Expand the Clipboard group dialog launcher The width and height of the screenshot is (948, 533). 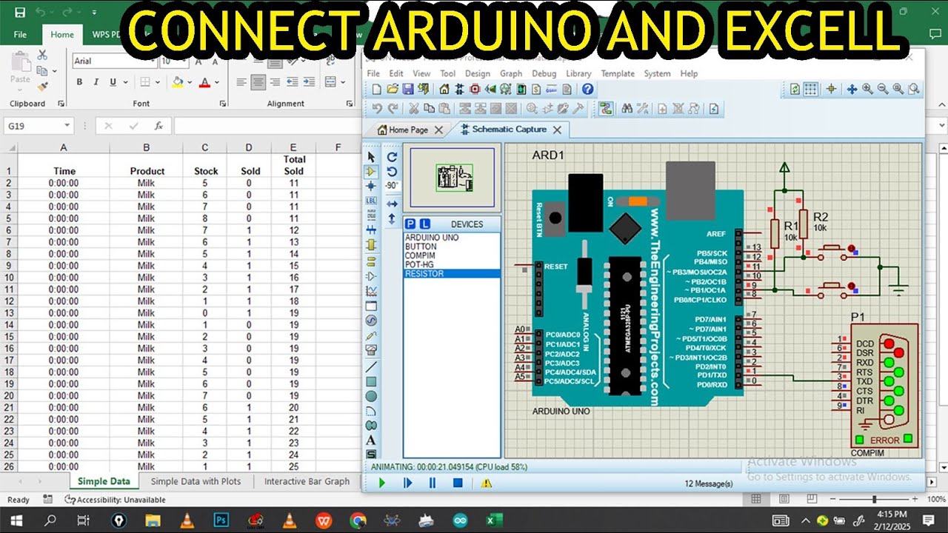pos(61,104)
